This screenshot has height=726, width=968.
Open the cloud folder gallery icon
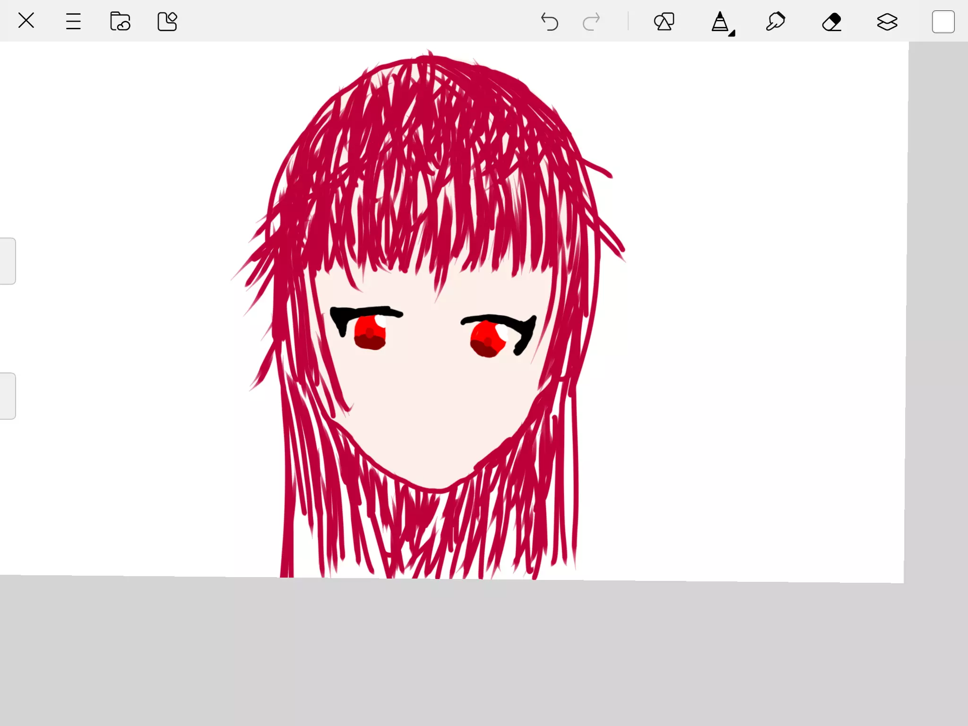[x=120, y=21]
